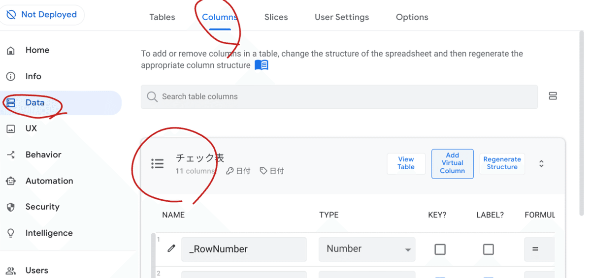This screenshot has width=591, height=278.
Task: Toggle KEY checkbox for _RowNumber
Action: [x=440, y=249]
